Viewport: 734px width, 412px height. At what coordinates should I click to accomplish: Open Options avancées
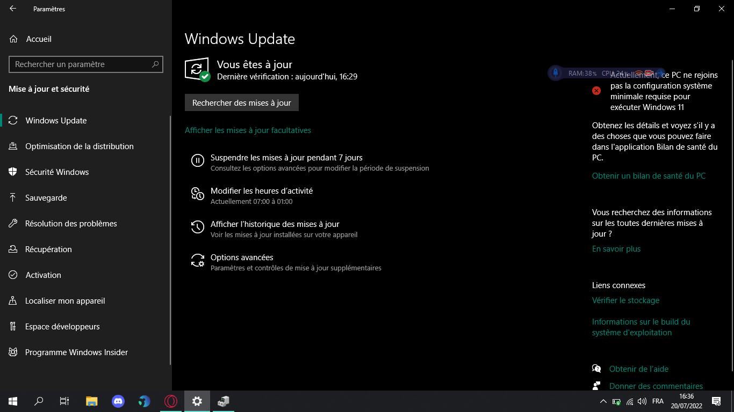coord(242,257)
